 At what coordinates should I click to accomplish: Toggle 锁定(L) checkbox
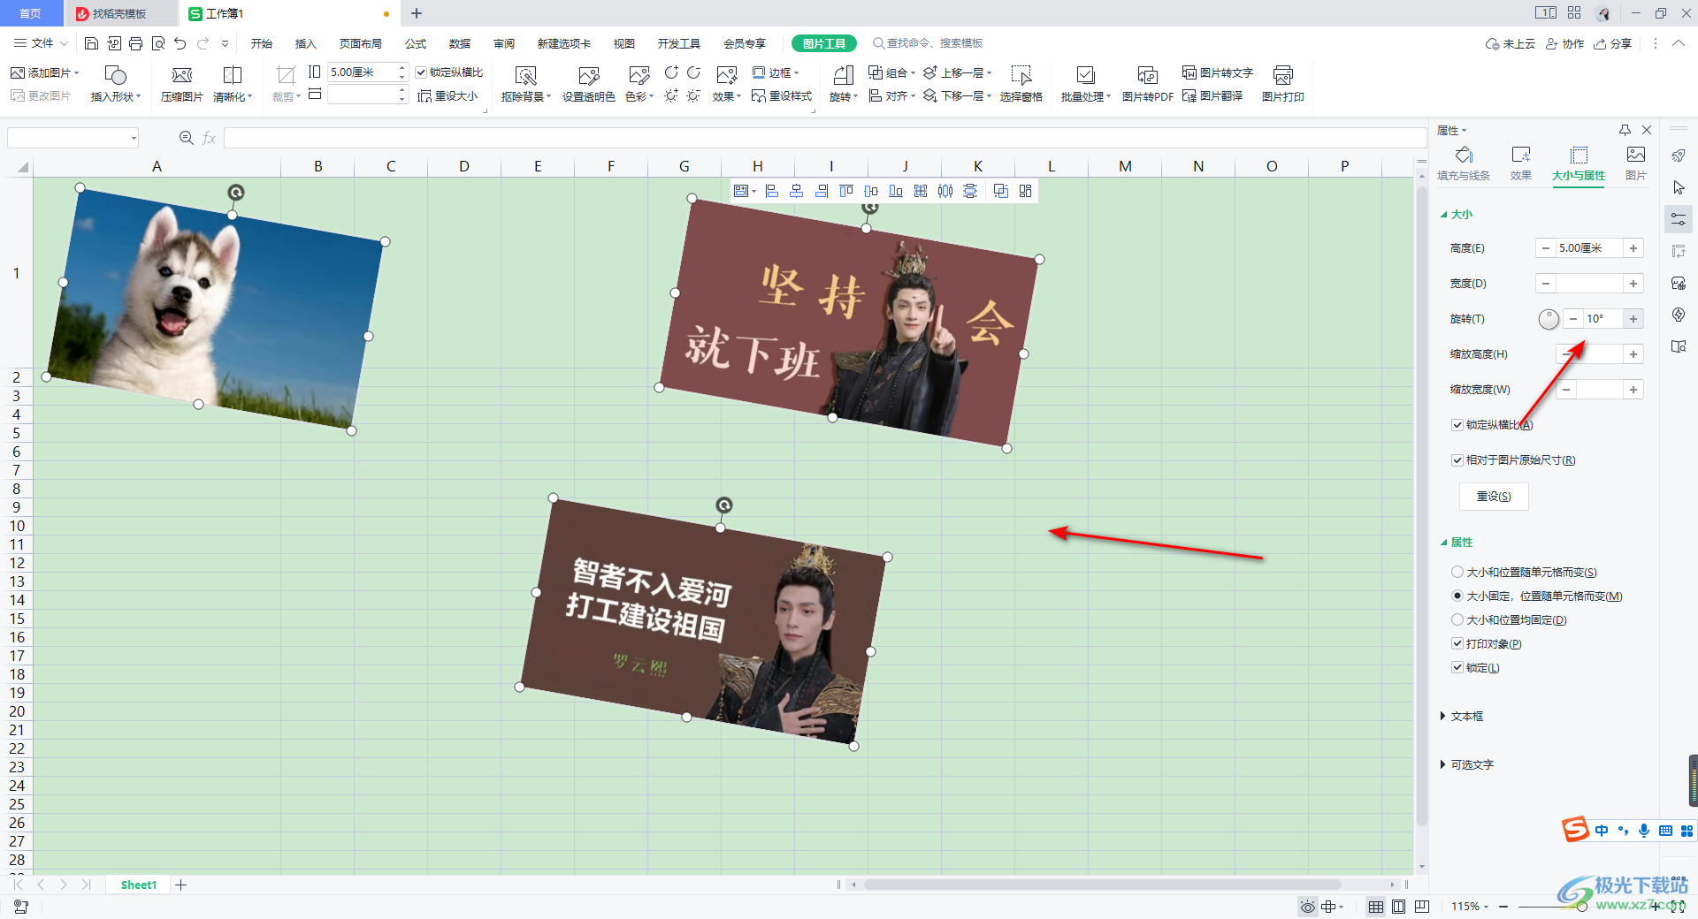point(1457,668)
